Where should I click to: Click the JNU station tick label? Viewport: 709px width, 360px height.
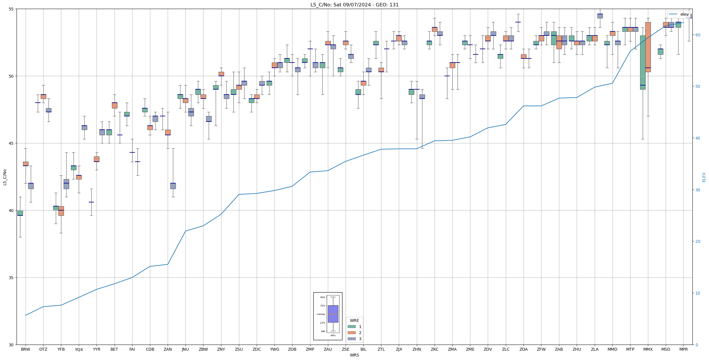[x=185, y=350]
